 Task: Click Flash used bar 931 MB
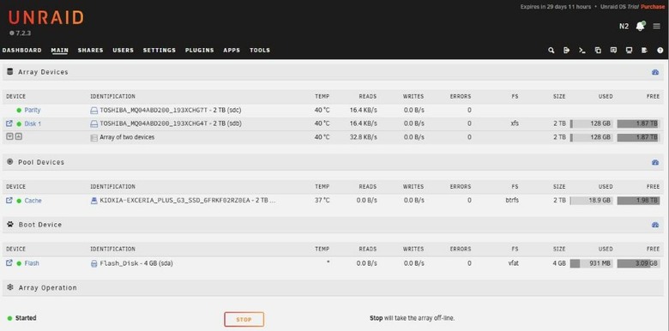(591, 263)
